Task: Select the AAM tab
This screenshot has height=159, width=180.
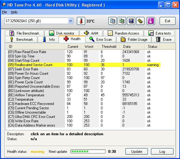Action: click(91, 33)
